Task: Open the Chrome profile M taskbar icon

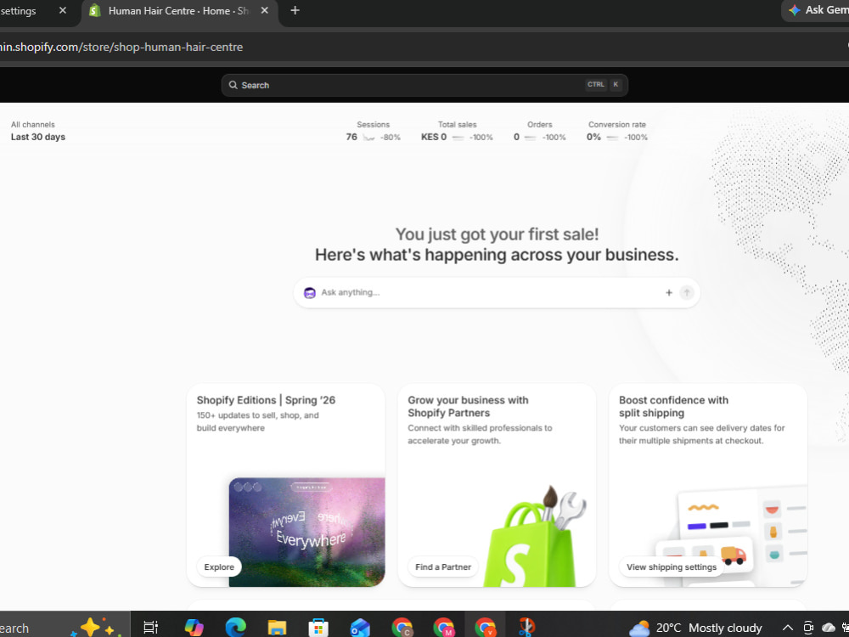Action: 443,628
